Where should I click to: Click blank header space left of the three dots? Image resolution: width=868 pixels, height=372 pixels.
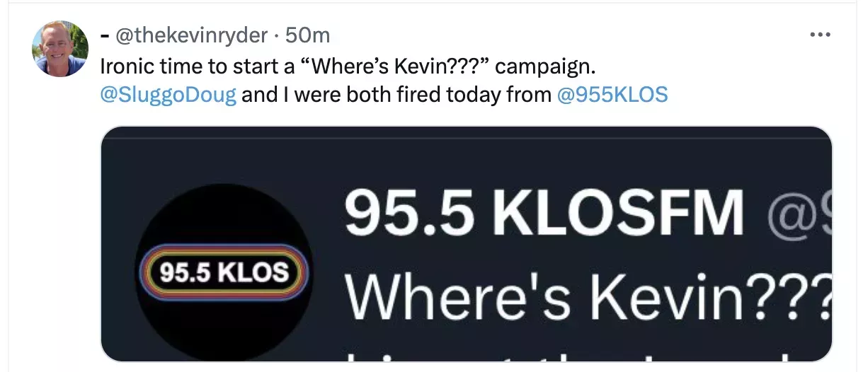(x=566, y=35)
